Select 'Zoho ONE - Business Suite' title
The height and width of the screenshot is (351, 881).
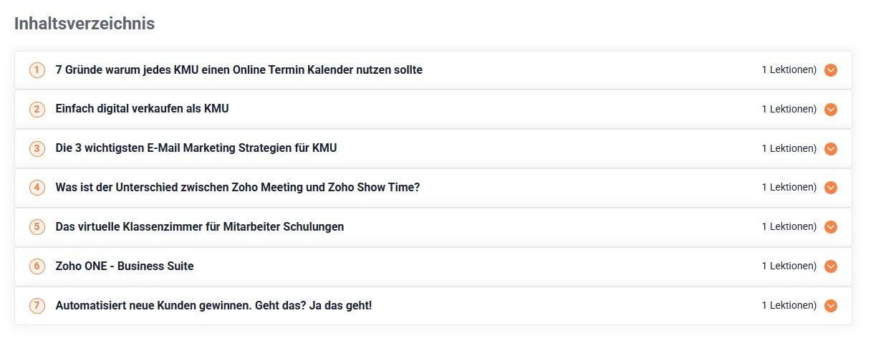coord(125,266)
